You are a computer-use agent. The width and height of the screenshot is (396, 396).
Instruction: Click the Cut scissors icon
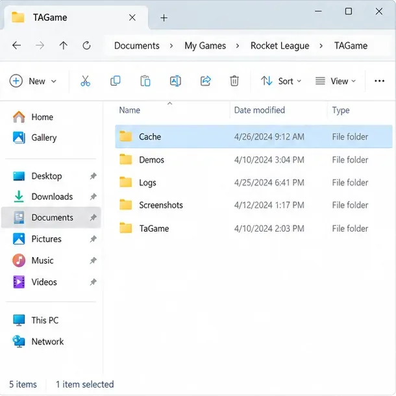tap(85, 81)
